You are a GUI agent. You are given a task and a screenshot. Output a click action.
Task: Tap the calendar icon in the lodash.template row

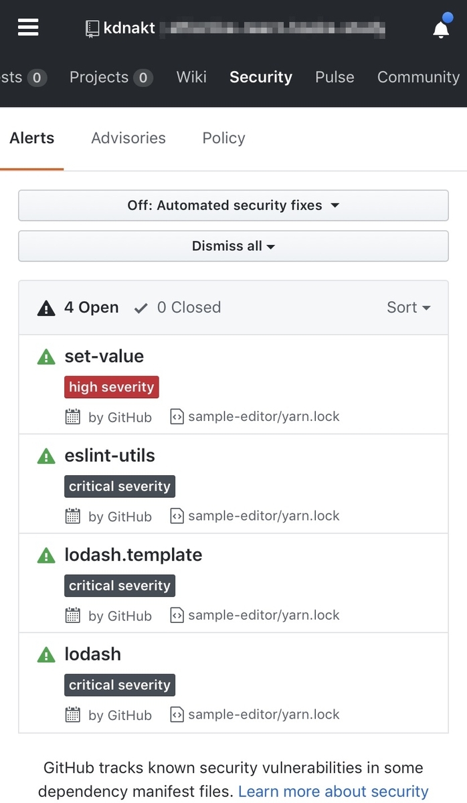click(73, 615)
